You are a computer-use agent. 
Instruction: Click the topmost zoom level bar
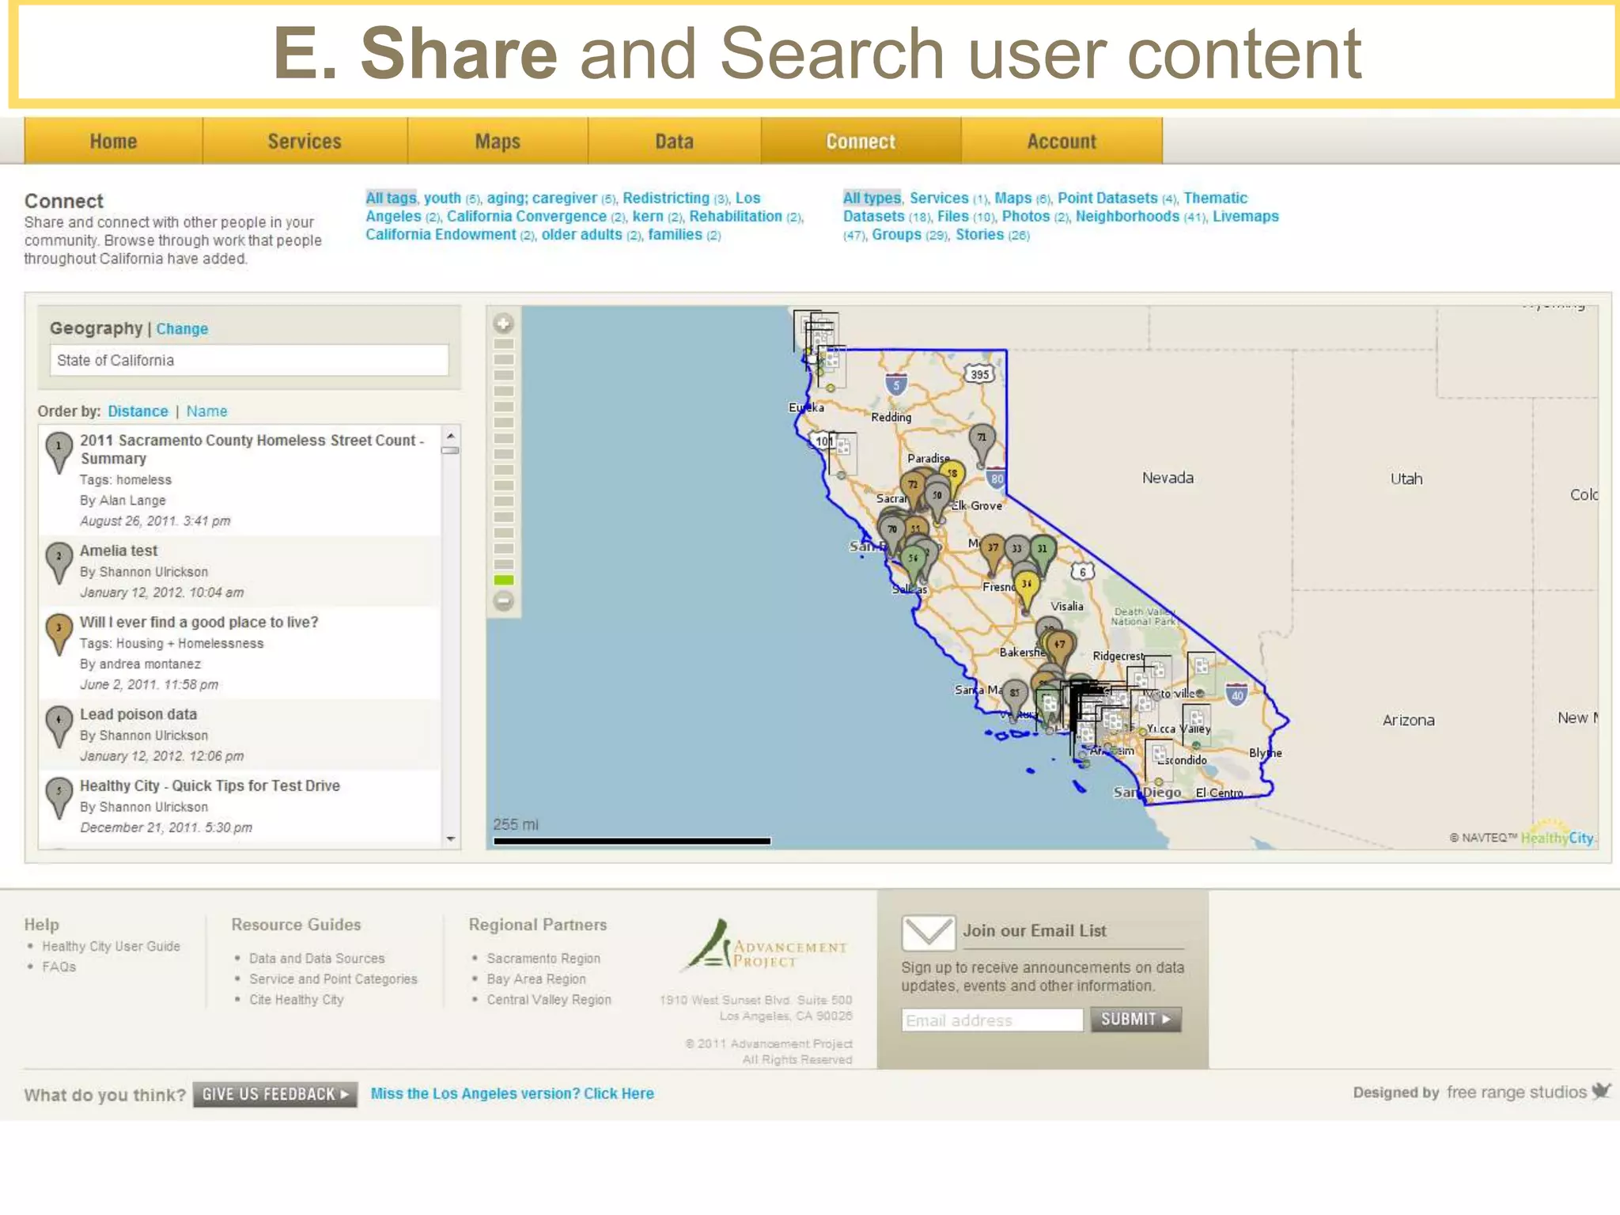click(504, 344)
